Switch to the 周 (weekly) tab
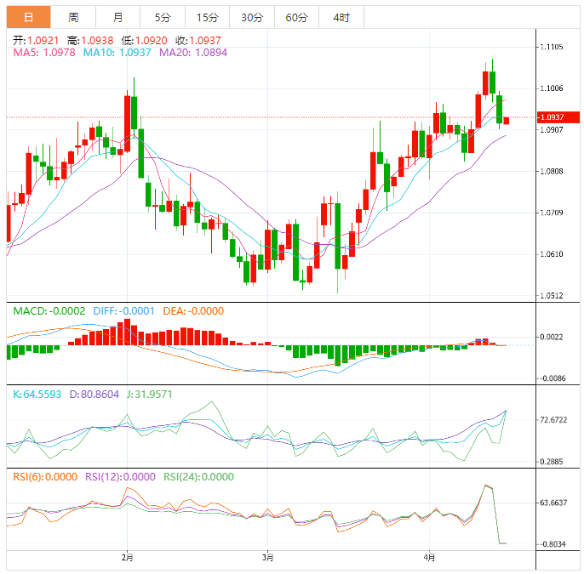 pyautogui.click(x=73, y=17)
